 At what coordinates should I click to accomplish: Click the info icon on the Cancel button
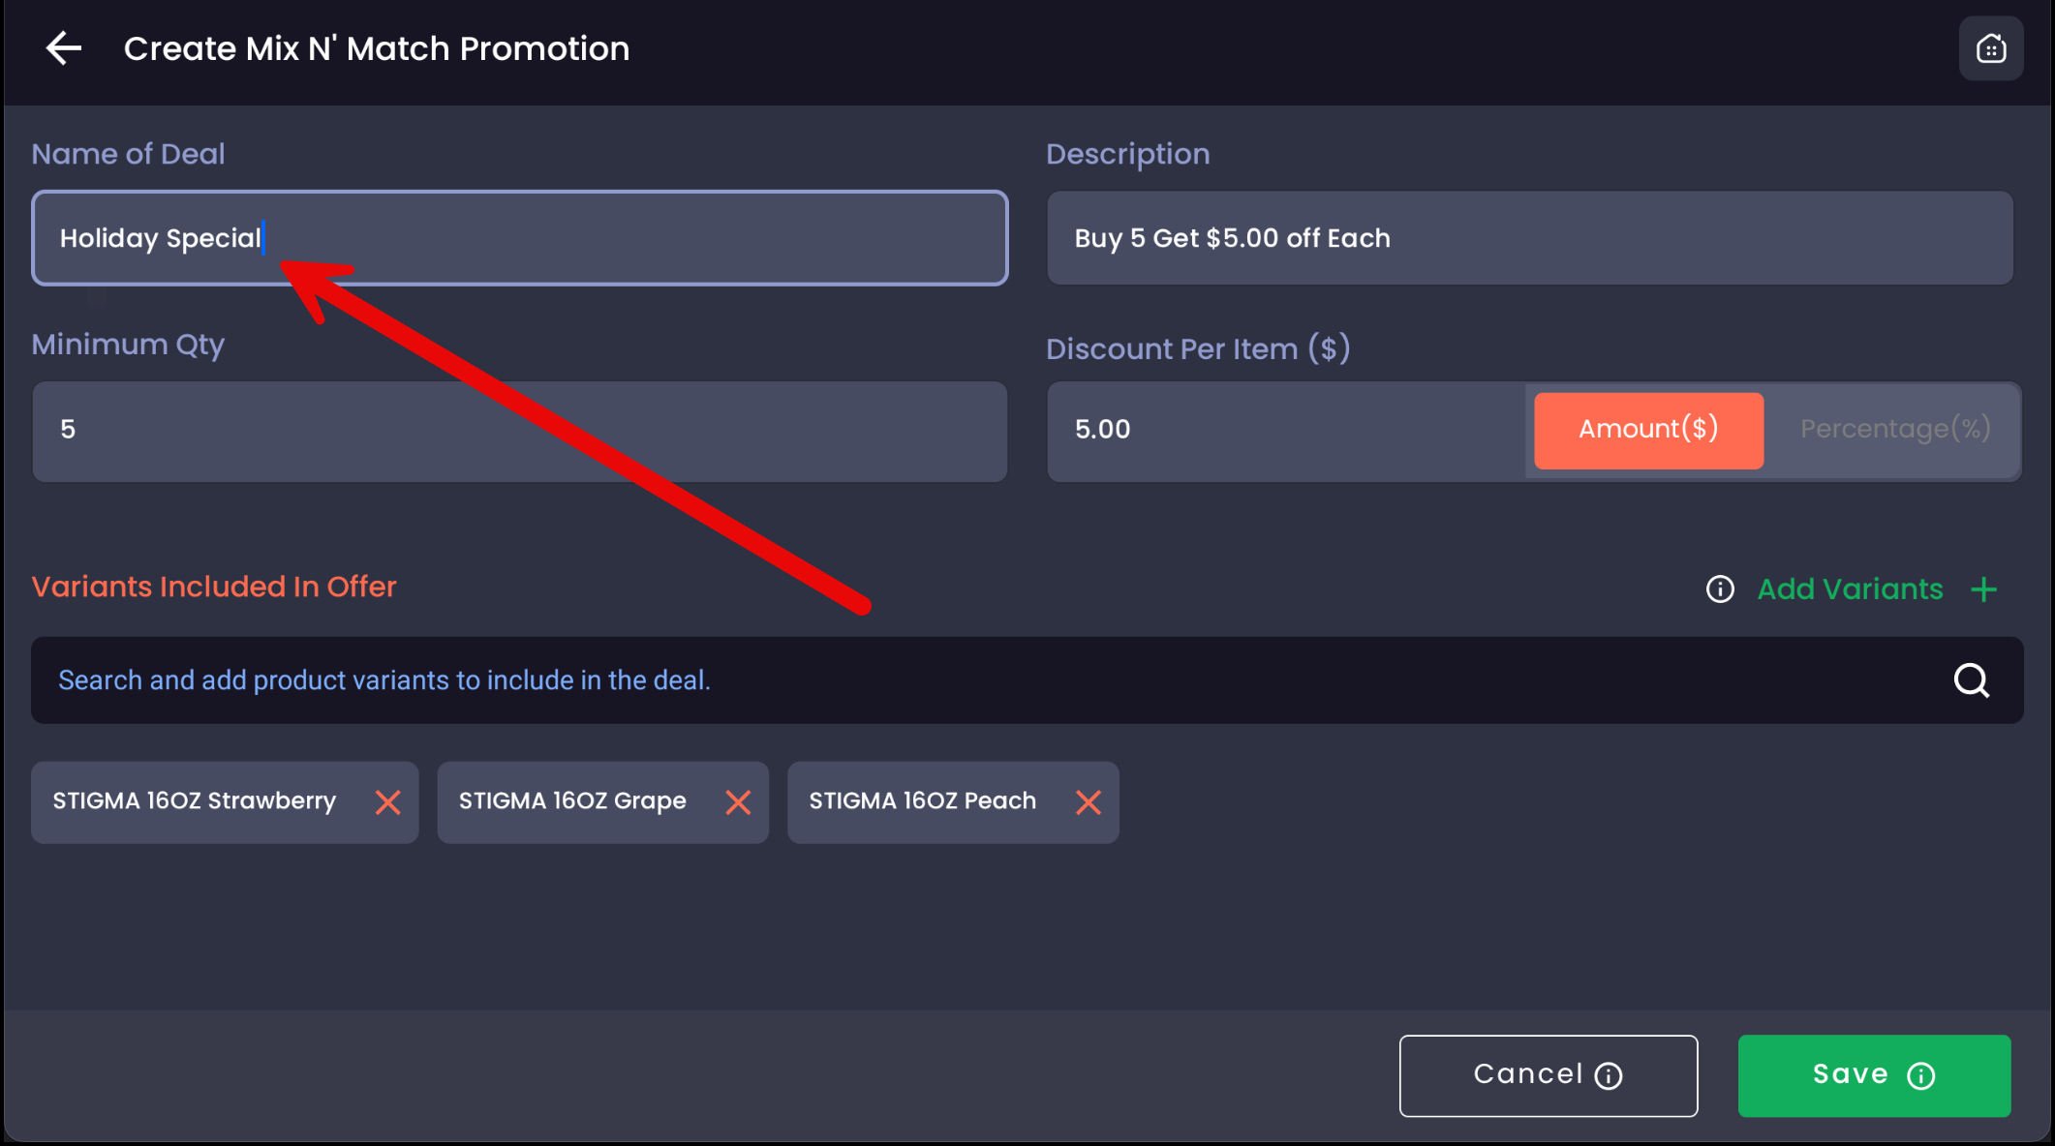(1609, 1076)
